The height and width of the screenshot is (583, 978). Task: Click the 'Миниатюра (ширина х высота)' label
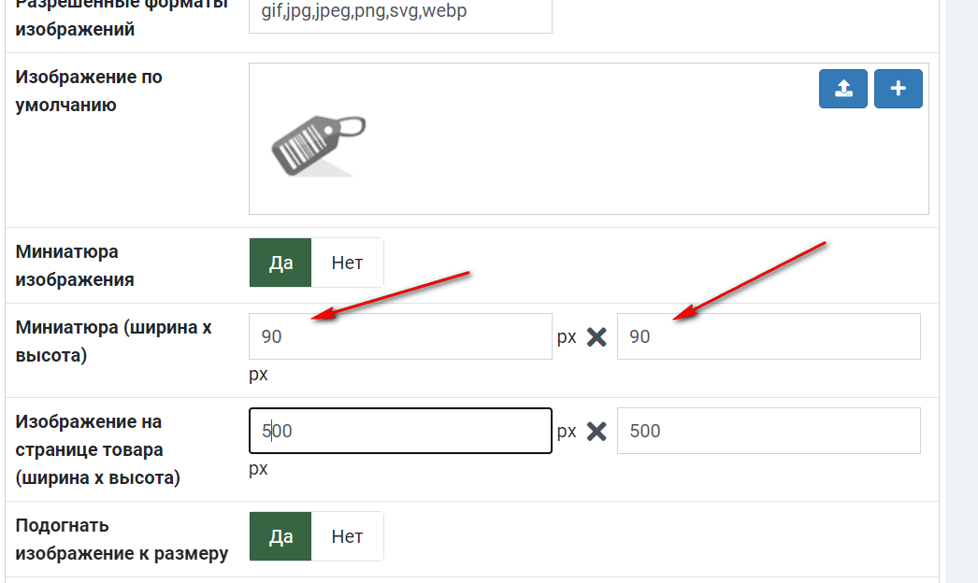[113, 340]
